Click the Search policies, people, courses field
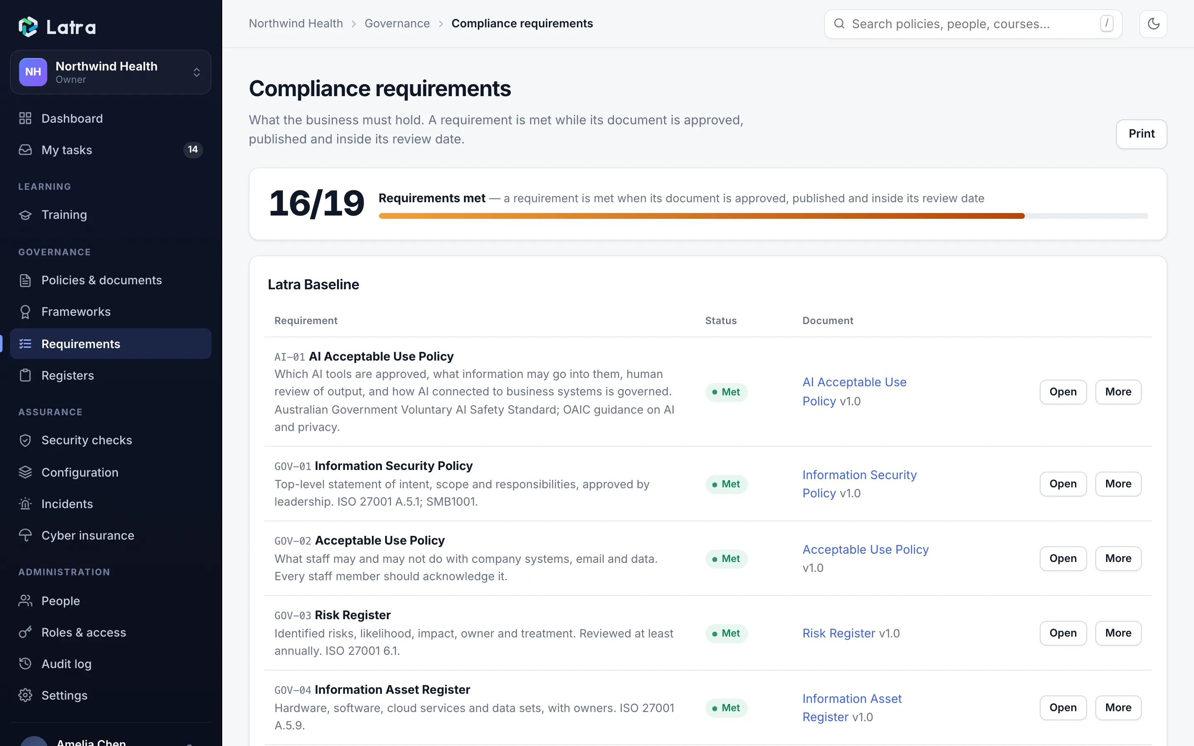Image resolution: width=1194 pixels, height=746 pixels. pos(973,24)
